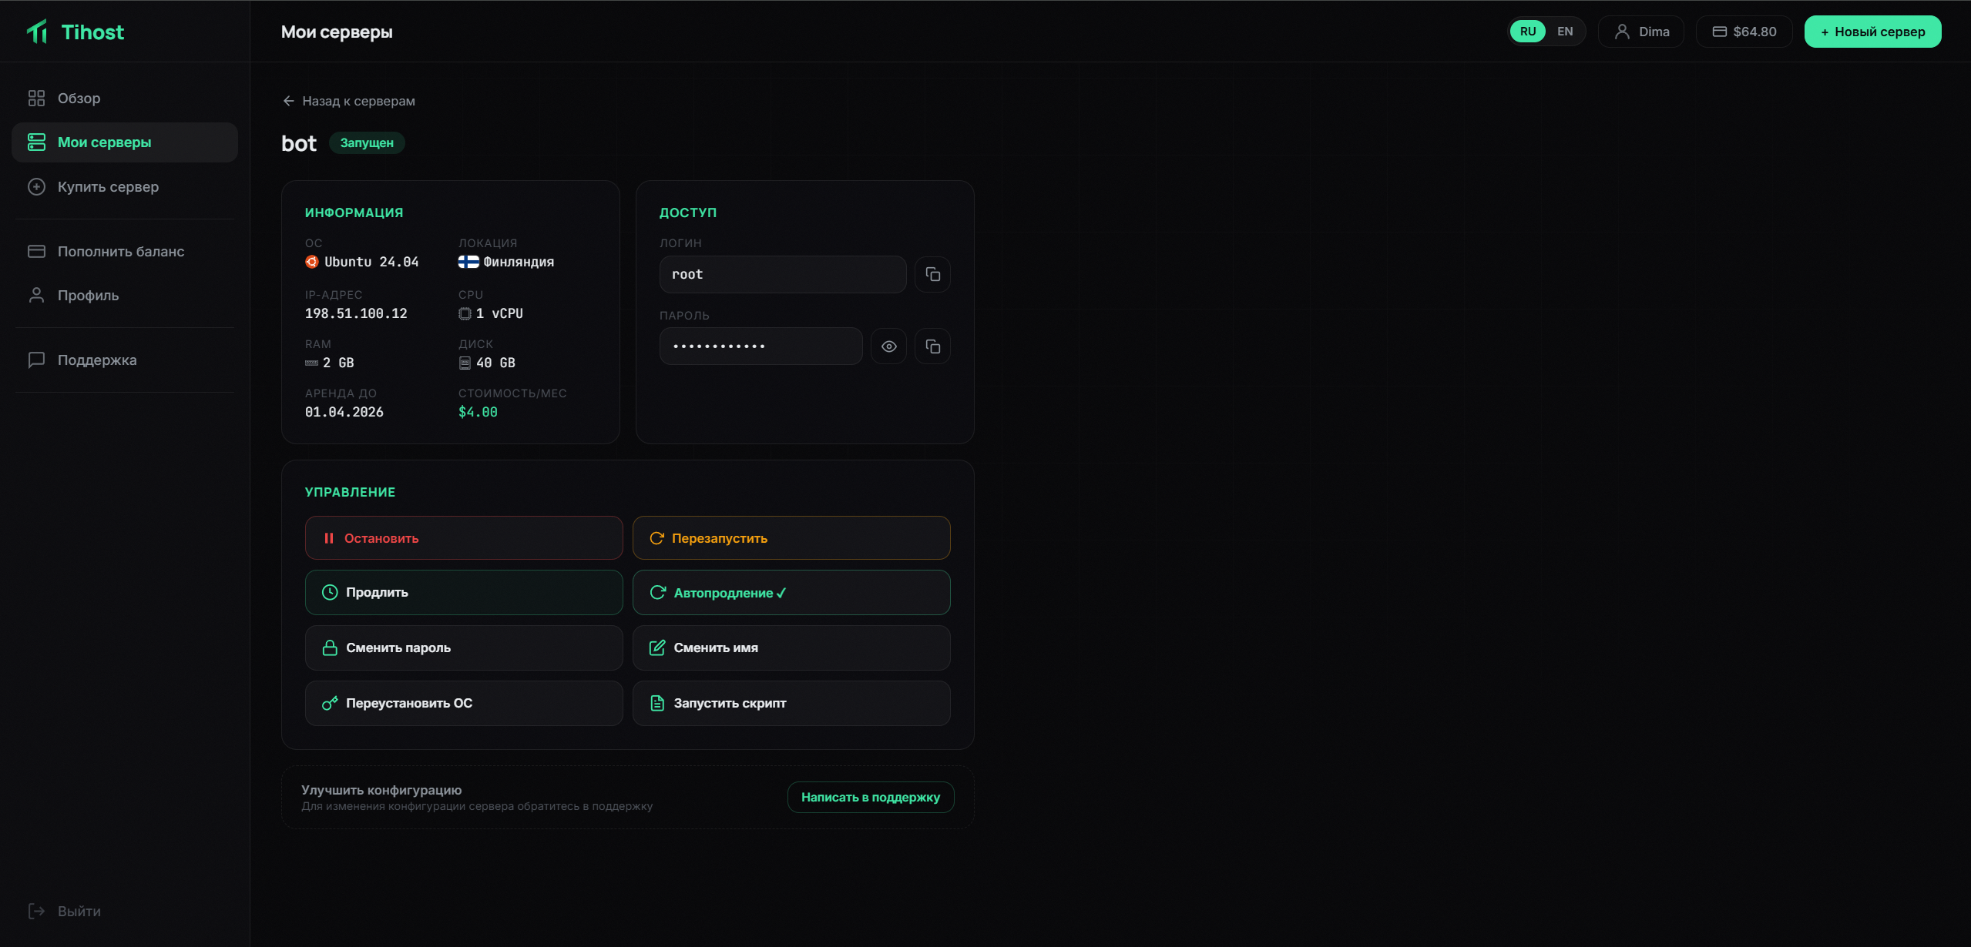Copy the server password
The image size is (1971, 947).
932,346
